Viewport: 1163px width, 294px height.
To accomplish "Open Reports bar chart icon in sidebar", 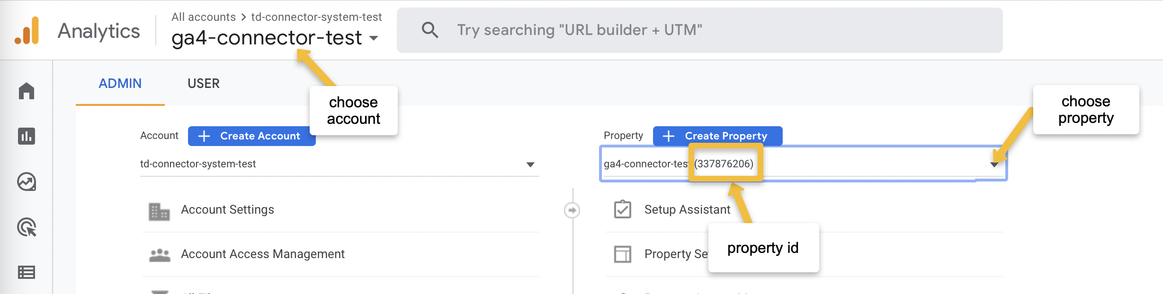I will click(27, 136).
